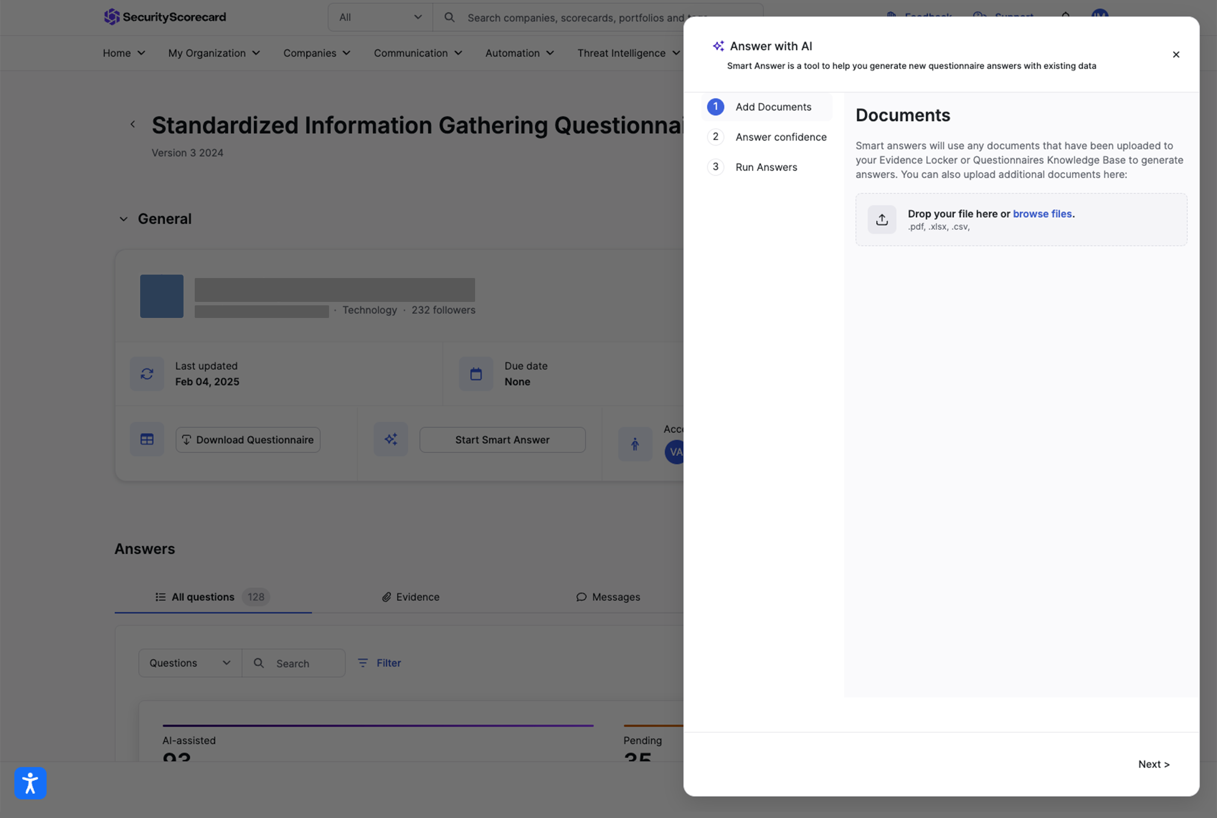
Task: Open the Home menu
Action: pyautogui.click(x=124, y=53)
